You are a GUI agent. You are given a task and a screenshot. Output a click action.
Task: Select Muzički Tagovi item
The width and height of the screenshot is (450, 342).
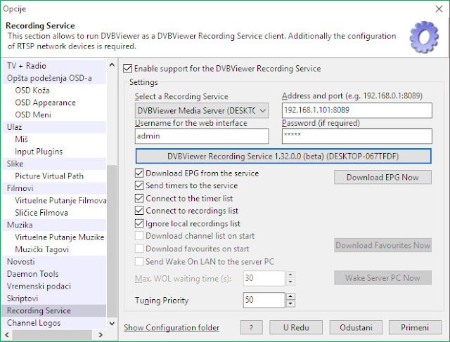click(x=42, y=249)
